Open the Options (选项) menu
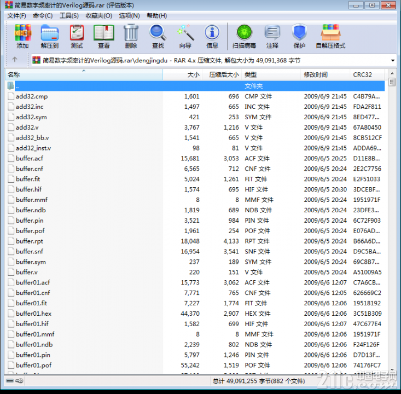The height and width of the screenshot is (394, 401). tap(130, 16)
